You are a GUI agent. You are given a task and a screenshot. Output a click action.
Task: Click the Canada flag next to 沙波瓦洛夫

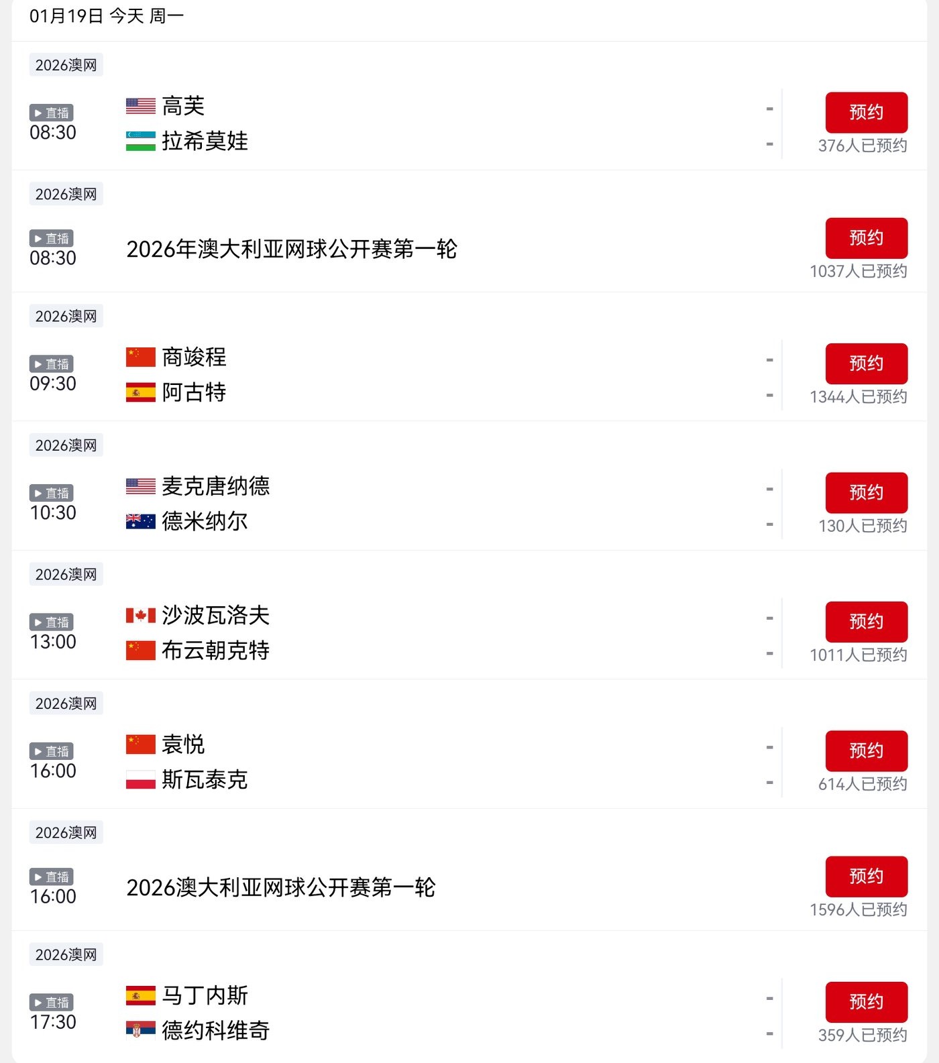(x=141, y=615)
